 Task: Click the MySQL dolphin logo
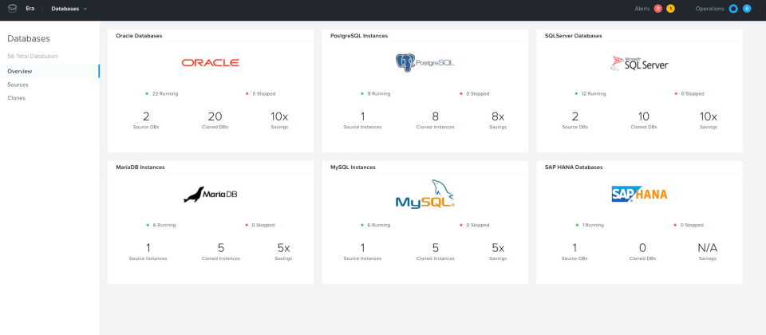(425, 194)
